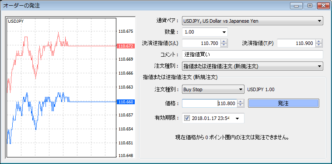The height and width of the screenshot is (164, 332).
Task: Decrease the T/P value with down arrow
Action: 319,45
